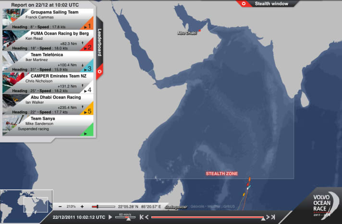Click Telefónica's +100.4 Nm gap value
Viewport: 342px width, 224px height.
(x=67, y=65)
